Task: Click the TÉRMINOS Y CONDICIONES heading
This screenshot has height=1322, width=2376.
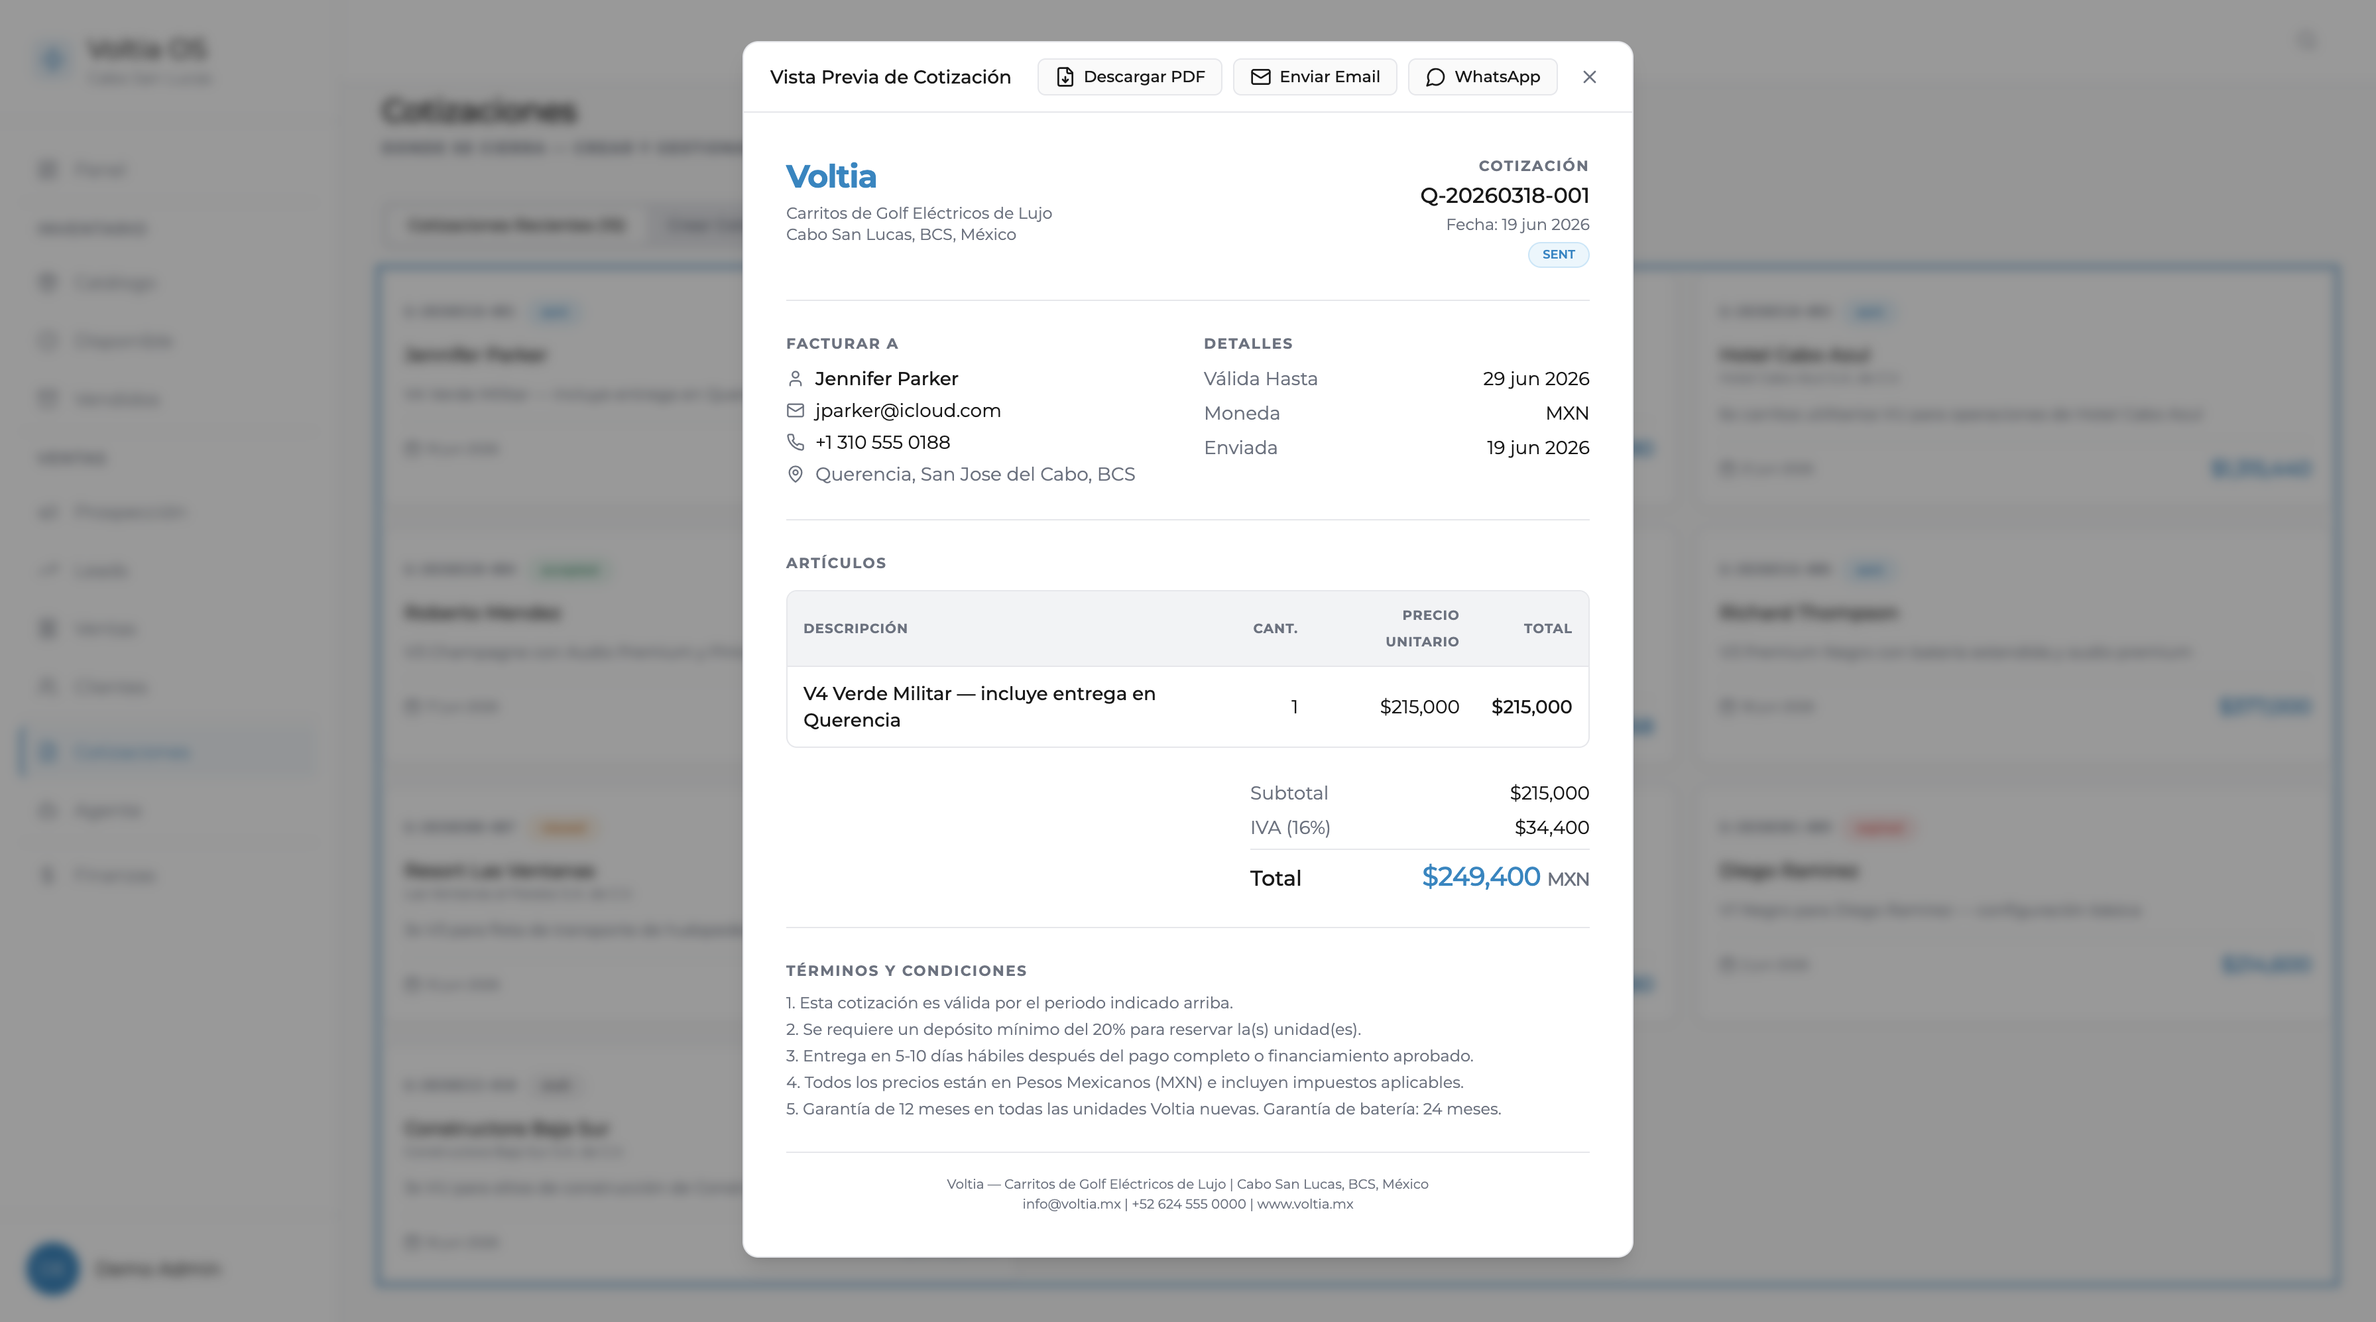Action: [906, 971]
